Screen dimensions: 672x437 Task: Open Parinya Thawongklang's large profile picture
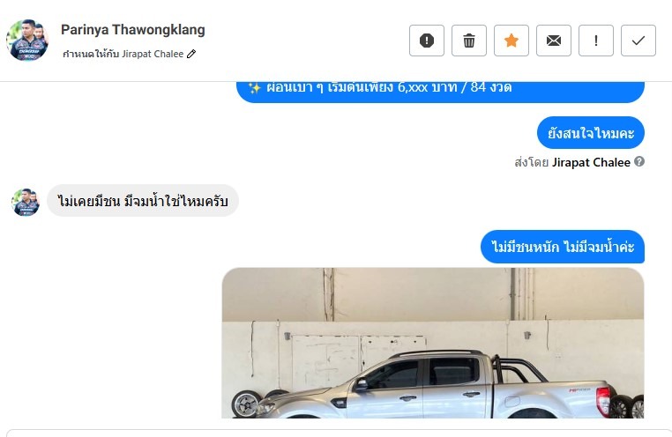coord(27,40)
